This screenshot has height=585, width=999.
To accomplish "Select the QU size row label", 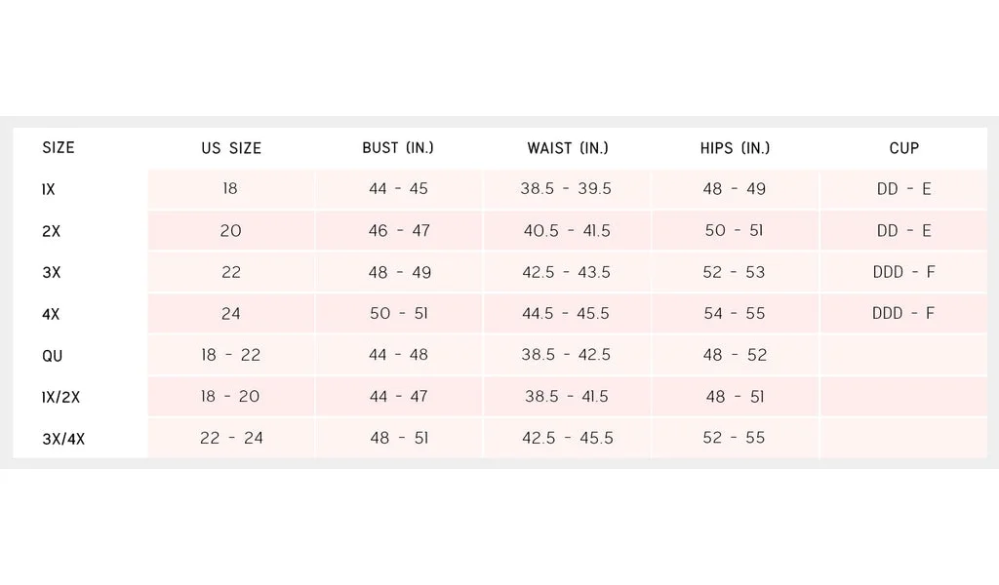I will pos(53,356).
